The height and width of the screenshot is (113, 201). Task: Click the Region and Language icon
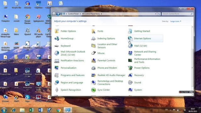[x=57, y=83]
